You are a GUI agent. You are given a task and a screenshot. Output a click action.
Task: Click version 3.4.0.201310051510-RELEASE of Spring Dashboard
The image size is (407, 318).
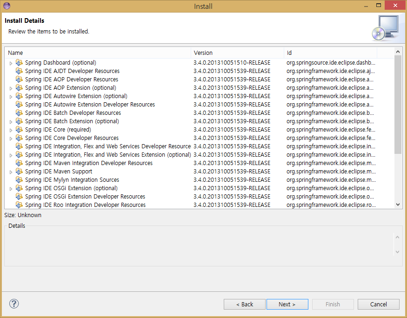232,62
